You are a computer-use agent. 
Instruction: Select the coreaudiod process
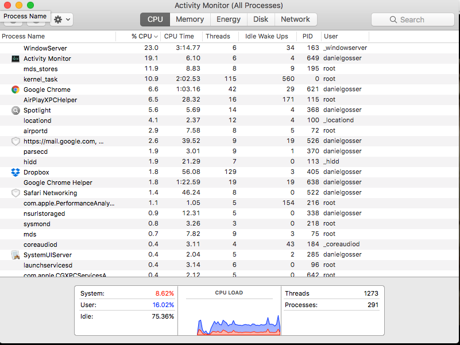point(230,244)
